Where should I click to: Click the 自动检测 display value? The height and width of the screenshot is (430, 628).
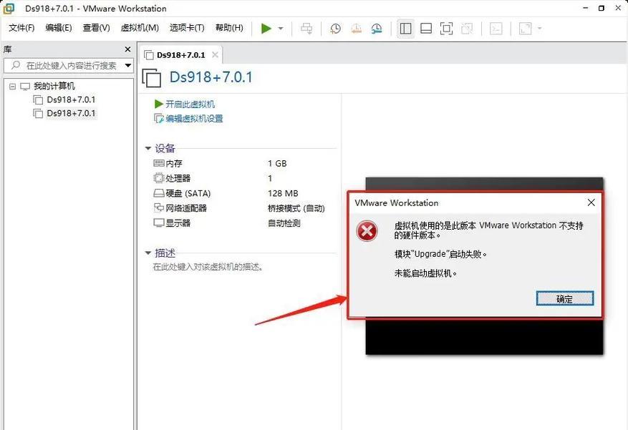coord(284,223)
